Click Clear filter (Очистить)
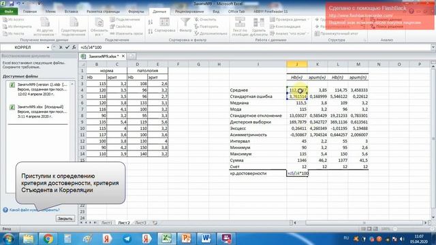 [x=205, y=20]
